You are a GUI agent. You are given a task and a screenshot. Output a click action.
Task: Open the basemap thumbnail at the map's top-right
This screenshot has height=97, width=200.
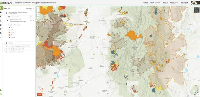(197, 10)
